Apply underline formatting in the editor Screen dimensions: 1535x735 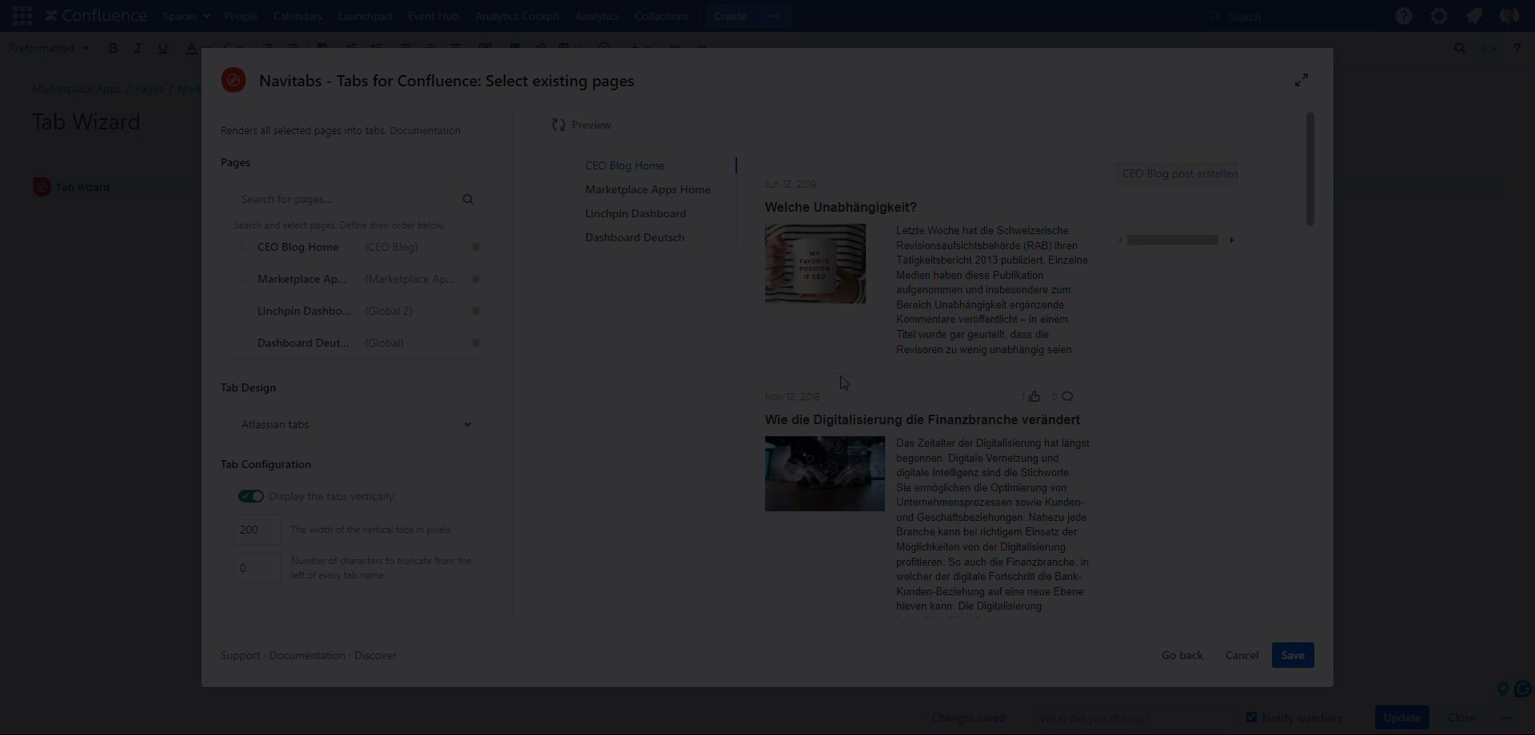tap(163, 48)
